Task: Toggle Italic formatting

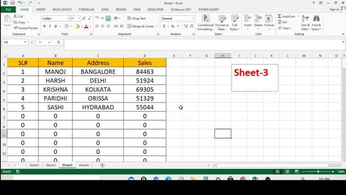Action: (x=50, y=27)
